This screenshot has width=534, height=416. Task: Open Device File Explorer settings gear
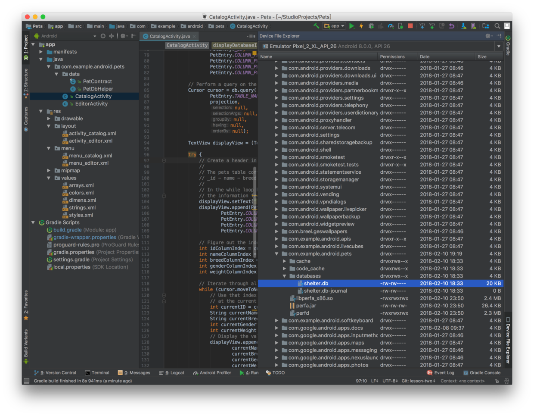click(x=489, y=36)
